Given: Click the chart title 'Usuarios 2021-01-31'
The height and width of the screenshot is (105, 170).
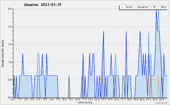Looking at the screenshot, I should (42, 5).
